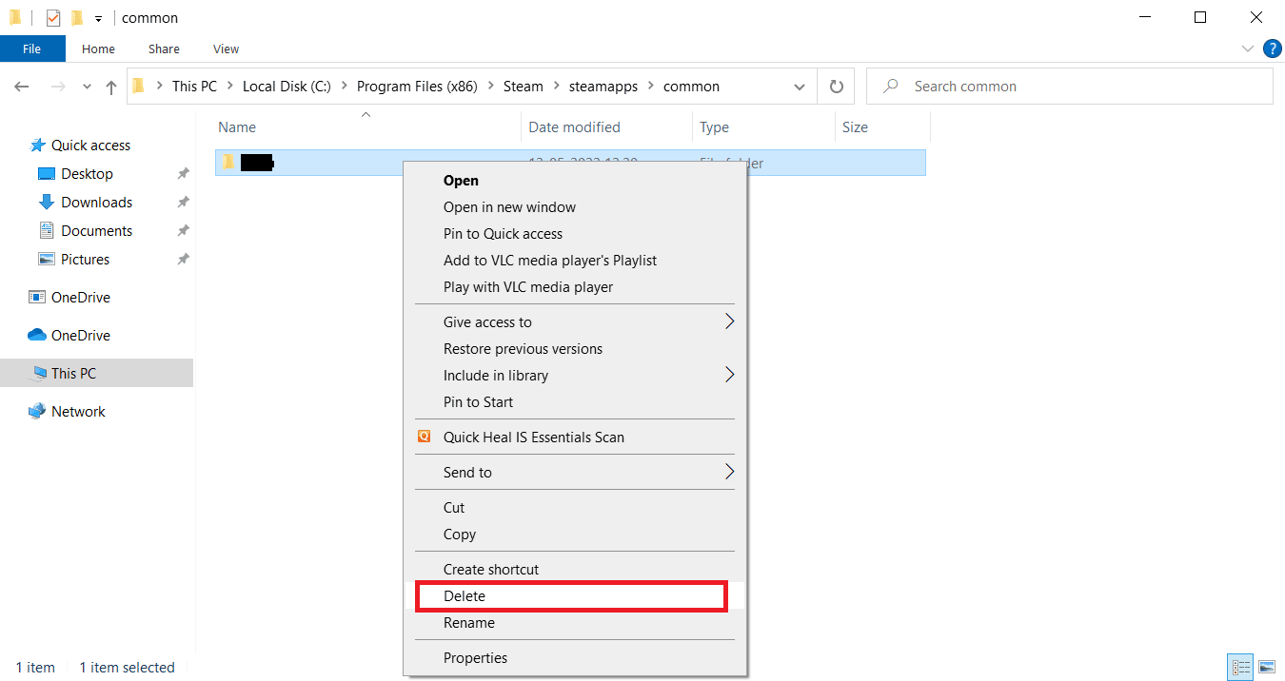Switch to Details view icon in status bar
The image size is (1285, 681).
tap(1241, 667)
